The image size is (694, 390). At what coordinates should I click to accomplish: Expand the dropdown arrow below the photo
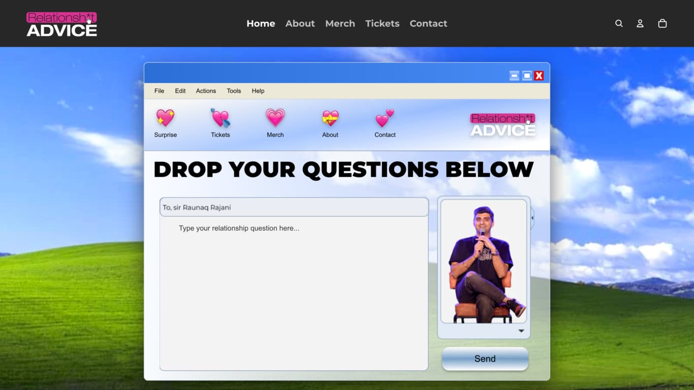click(521, 331)
